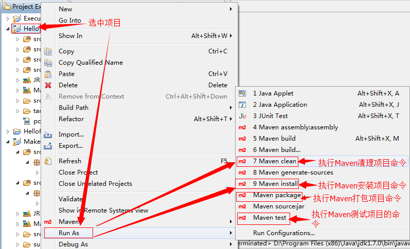Click the Import icon
410x249 pixels.
pos(48,135)
